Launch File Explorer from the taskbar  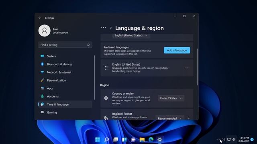142,140
